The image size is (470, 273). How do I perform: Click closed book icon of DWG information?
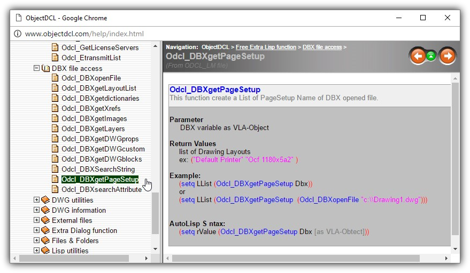45,210
